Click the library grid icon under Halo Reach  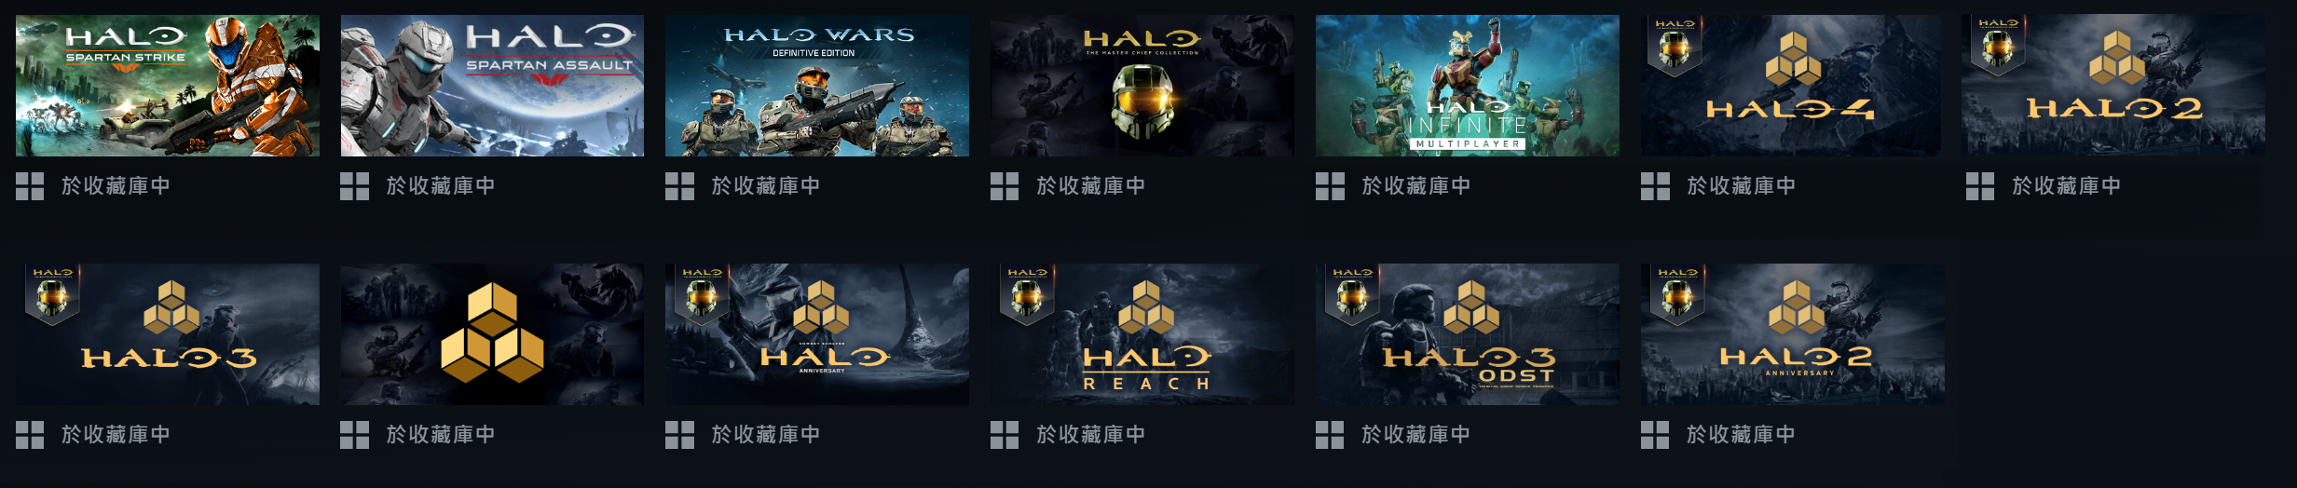[1005, 435]
